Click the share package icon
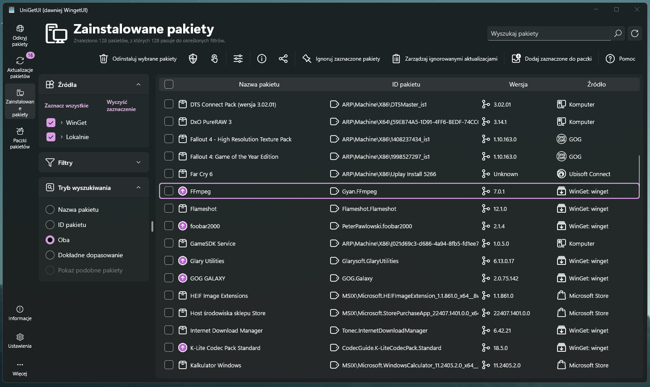 (x=283, y=59)
